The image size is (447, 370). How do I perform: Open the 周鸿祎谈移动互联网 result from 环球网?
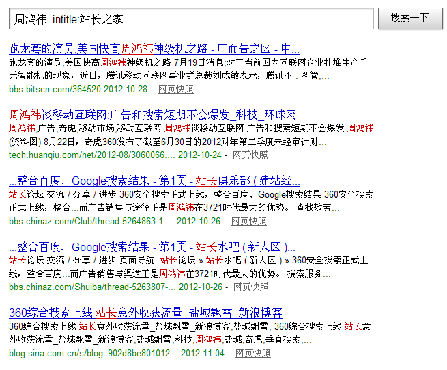(153, 114)
